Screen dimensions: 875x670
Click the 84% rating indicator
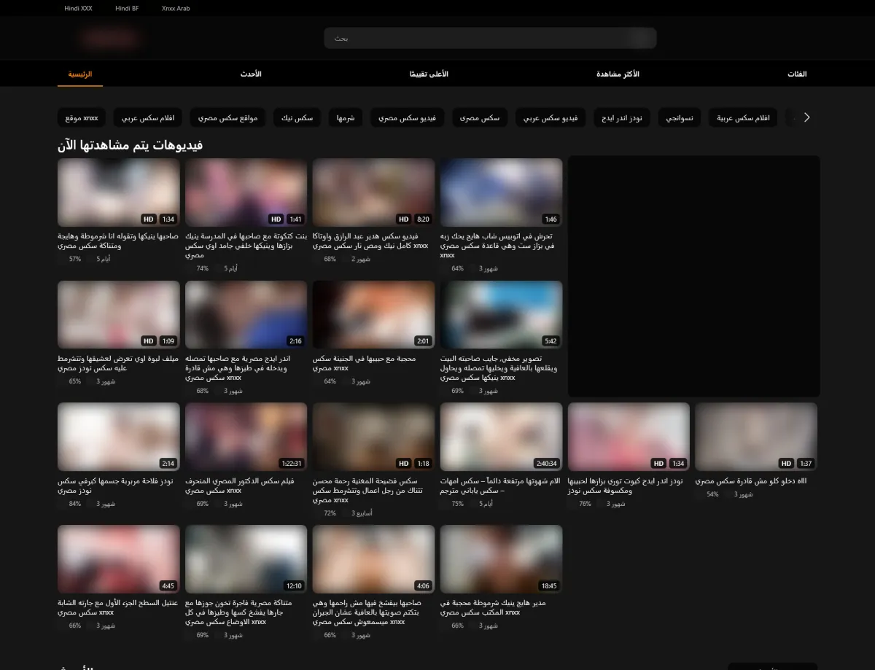click(x=74, y=504)
